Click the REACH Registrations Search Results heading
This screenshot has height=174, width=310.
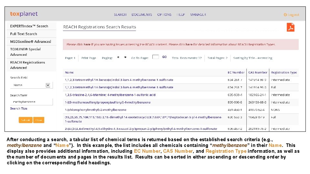[x=99, y=27]
